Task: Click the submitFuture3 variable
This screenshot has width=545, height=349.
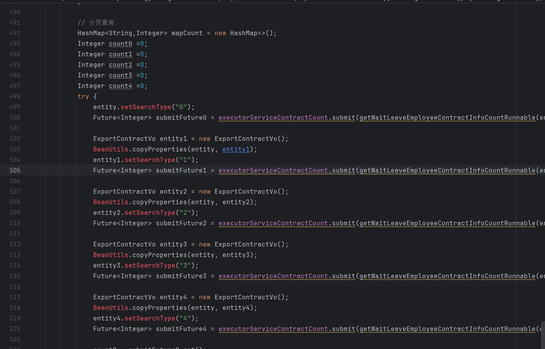Action: pyautogui.click(x=181, y=276)
